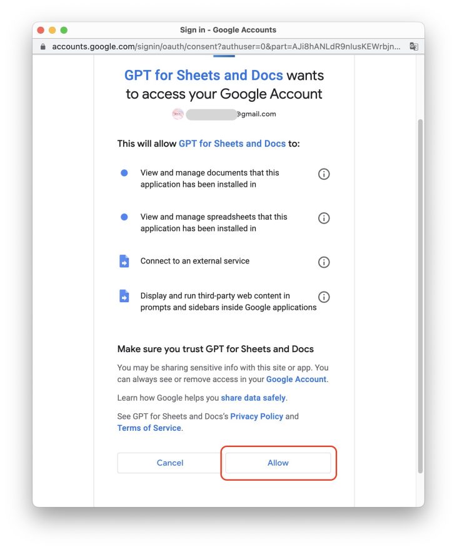Click the translate icon in the address bar
Screen dimensions: 457x550
click(413, 46)
